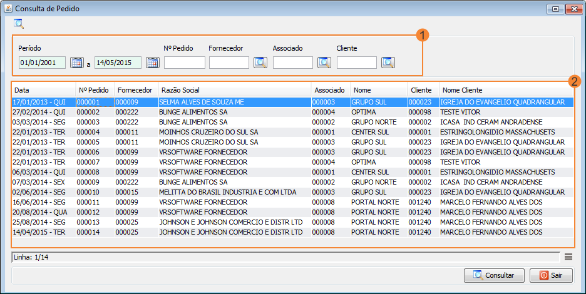This screenshot has width=586, height=294.
Task: Open the table options menu icon
Action: (568, 256)
